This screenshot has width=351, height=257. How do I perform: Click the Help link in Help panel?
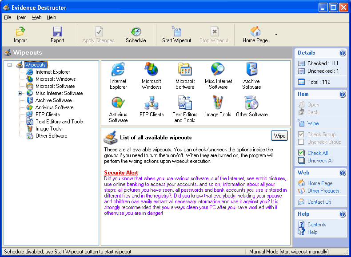pos(312,232)
